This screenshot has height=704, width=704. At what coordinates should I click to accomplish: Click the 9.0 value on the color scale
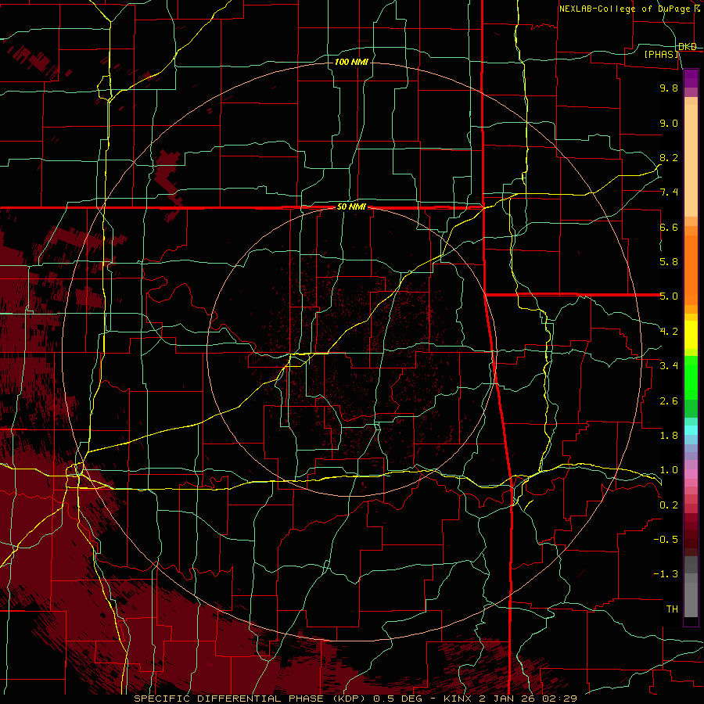[669, 123]
